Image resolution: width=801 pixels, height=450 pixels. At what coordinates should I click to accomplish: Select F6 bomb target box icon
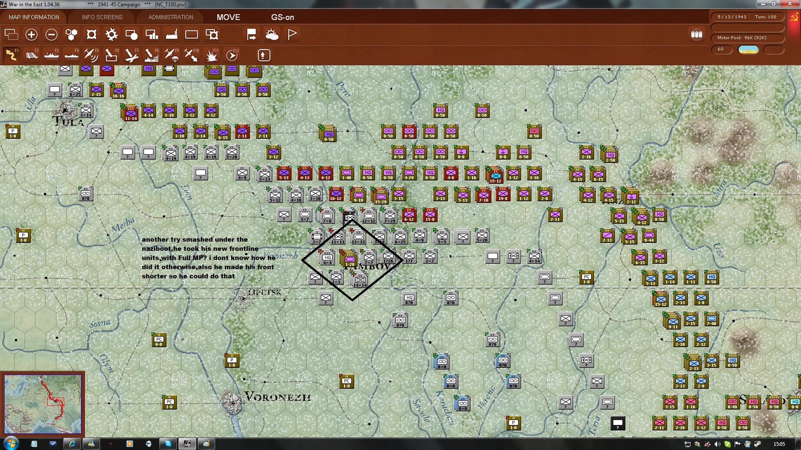(111, 55)
